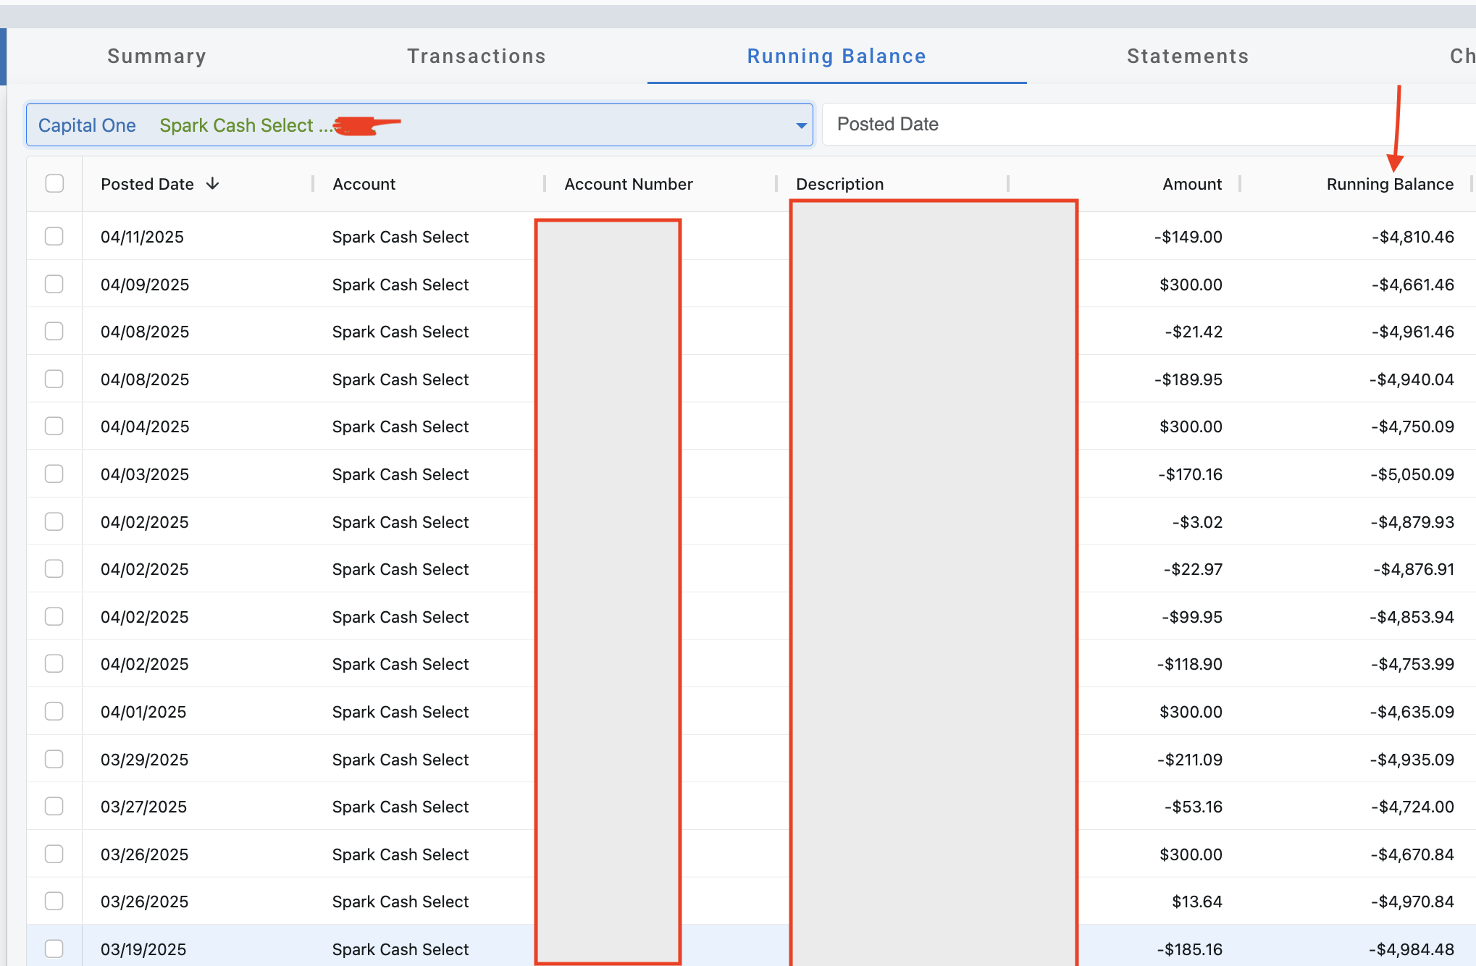This screenshot has width=1476, height=966.
Task: Sort by Account column header
Action: 364,184
